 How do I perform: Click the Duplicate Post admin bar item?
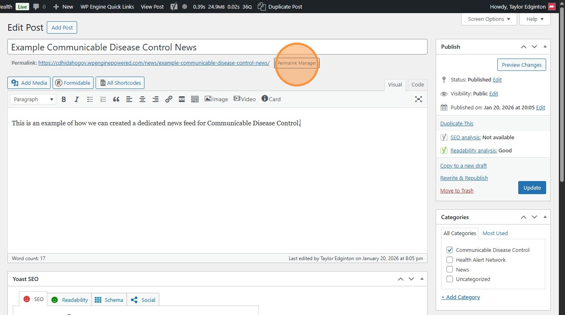(x=280, y=7)
